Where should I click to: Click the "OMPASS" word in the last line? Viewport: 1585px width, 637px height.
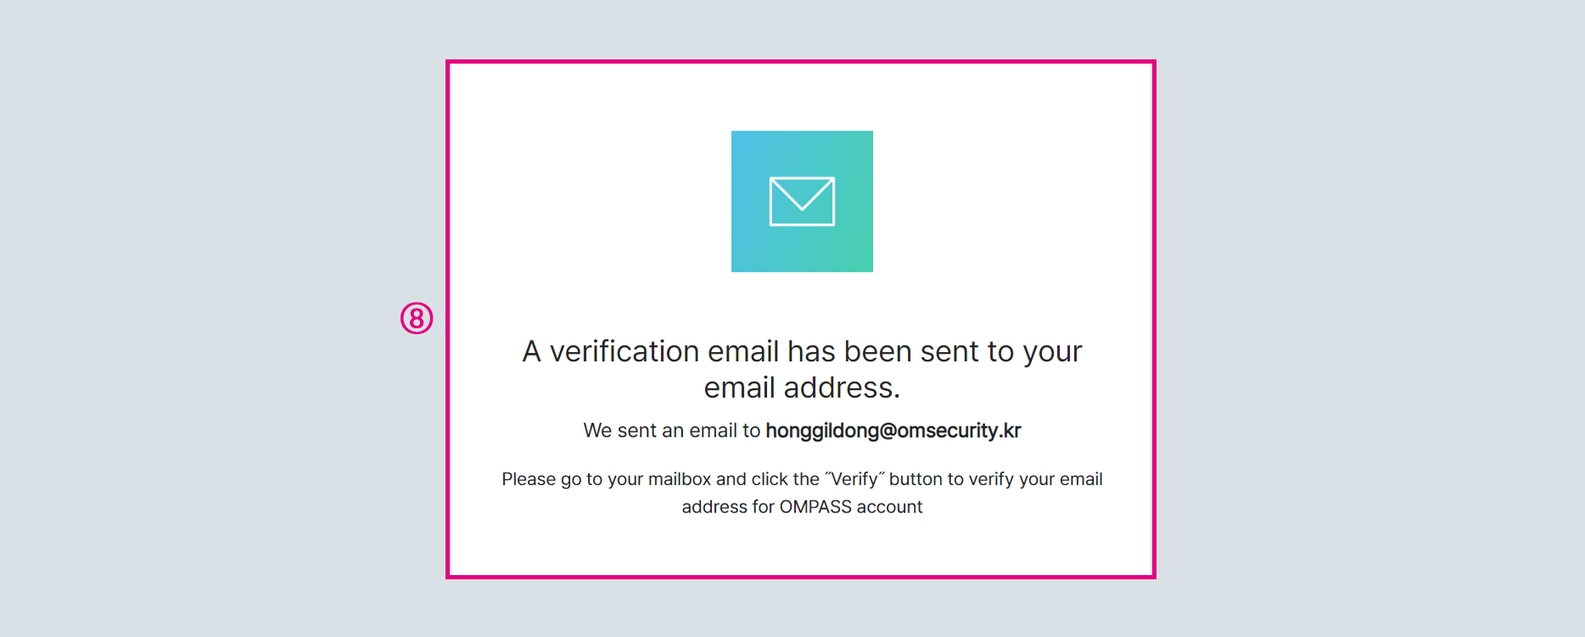click(x=815, y=507)
